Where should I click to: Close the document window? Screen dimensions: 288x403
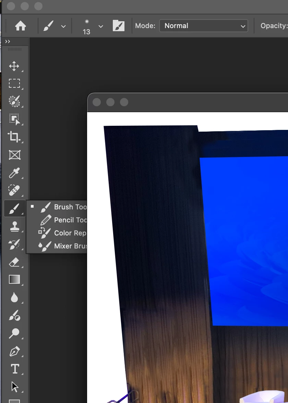[97, 102]
